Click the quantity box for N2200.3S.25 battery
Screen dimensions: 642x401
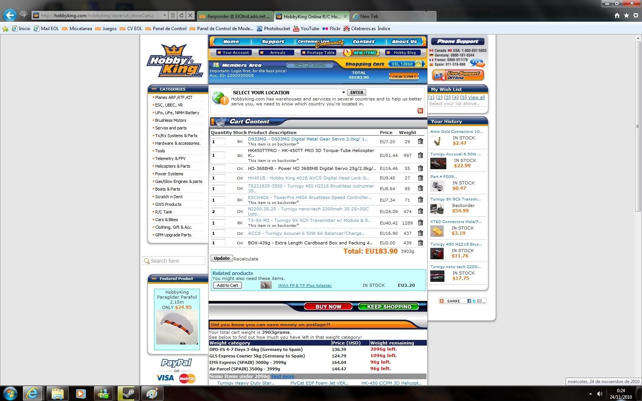pos(218,211)
